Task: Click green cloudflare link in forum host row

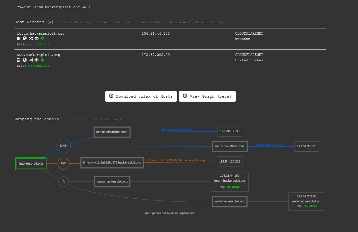Action: pyautogui.click(x=39, y=44)
